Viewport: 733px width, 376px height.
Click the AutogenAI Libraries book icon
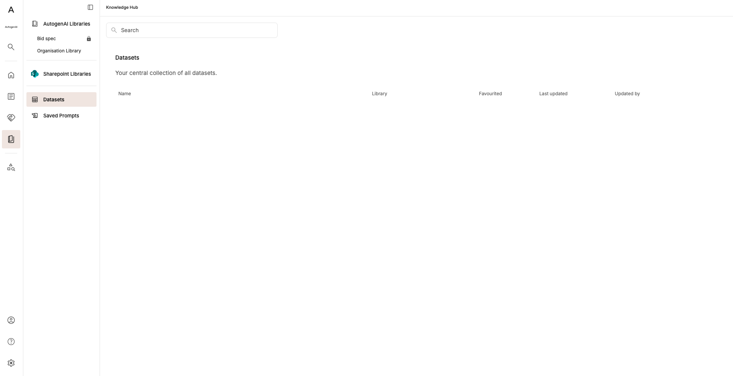35,24
